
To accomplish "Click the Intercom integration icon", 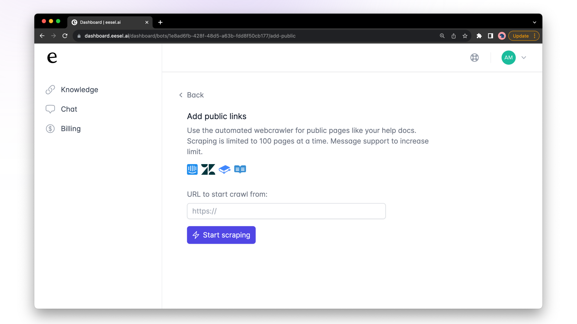I will click(x=192, y=169).
